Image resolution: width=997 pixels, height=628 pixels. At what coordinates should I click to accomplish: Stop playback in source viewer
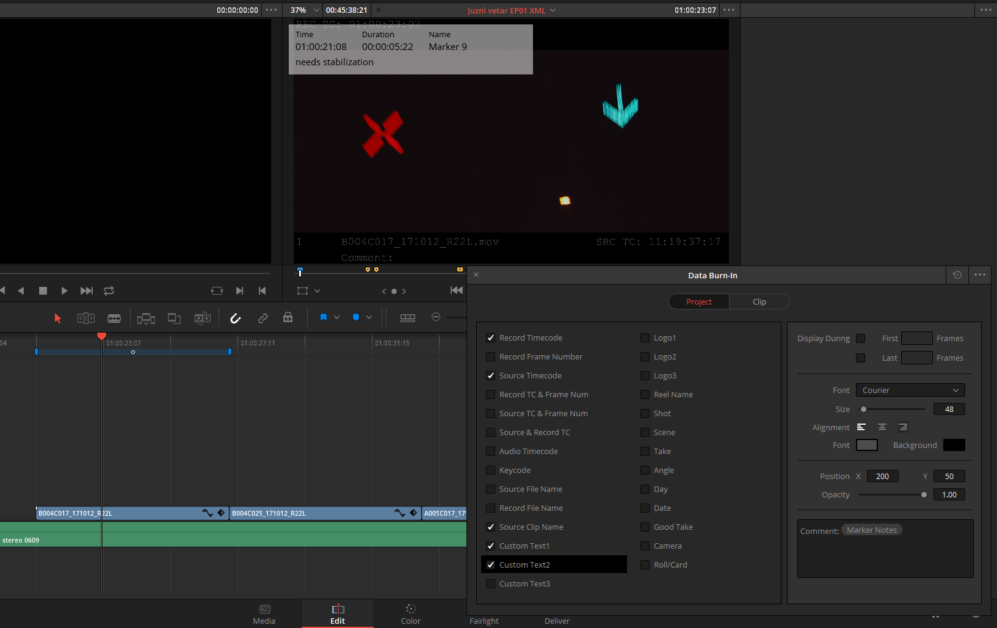pos(43,291)
